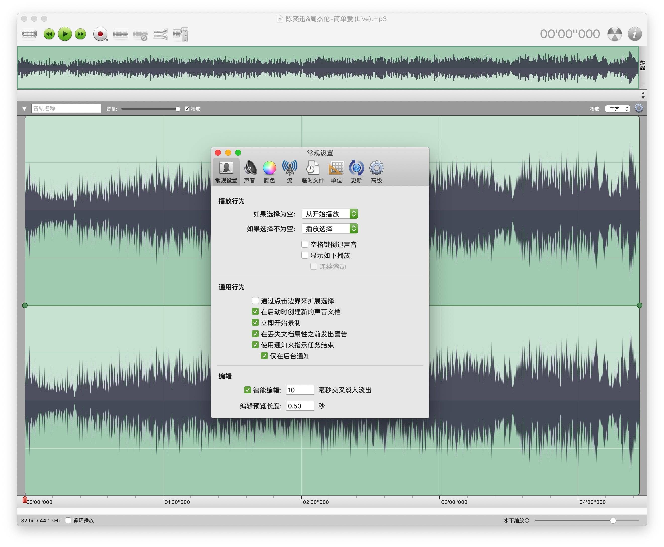The height and width of the screenshot is (547, 664).
Task: Enable the 空格键倒退声音 checkbox
Action: click(x=305, y=244)
